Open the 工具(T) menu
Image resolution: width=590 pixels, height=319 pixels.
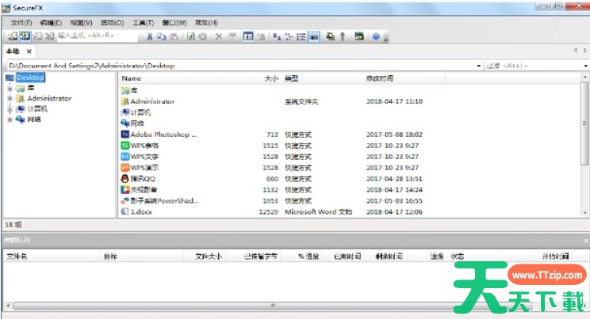tap(144, 23)
